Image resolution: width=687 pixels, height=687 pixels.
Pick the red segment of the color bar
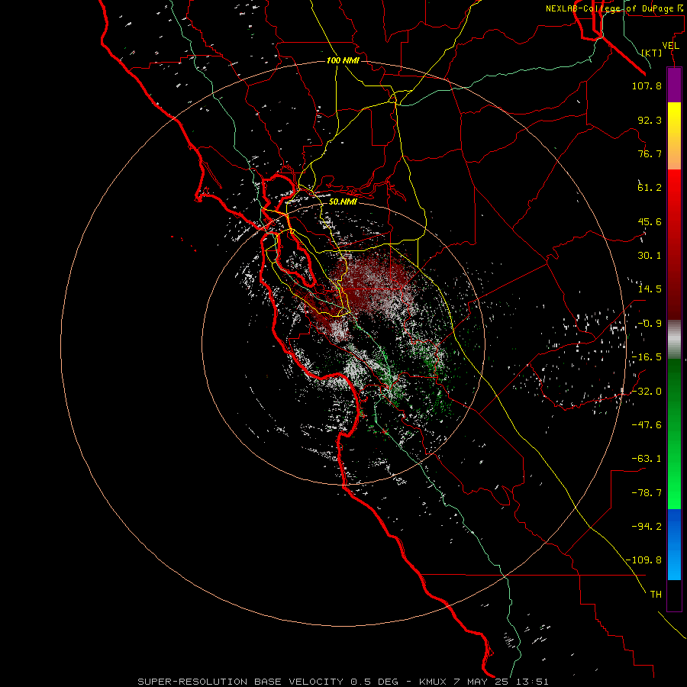674,244
